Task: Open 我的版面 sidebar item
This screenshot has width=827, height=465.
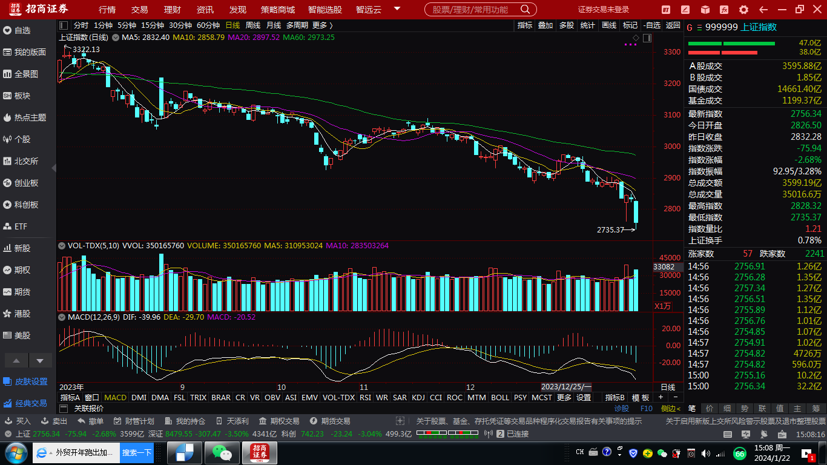Action: point(26,52)
